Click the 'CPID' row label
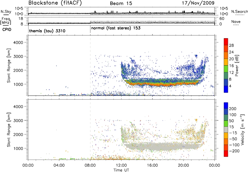Screen dimensions: 248x172 (7, 29)
